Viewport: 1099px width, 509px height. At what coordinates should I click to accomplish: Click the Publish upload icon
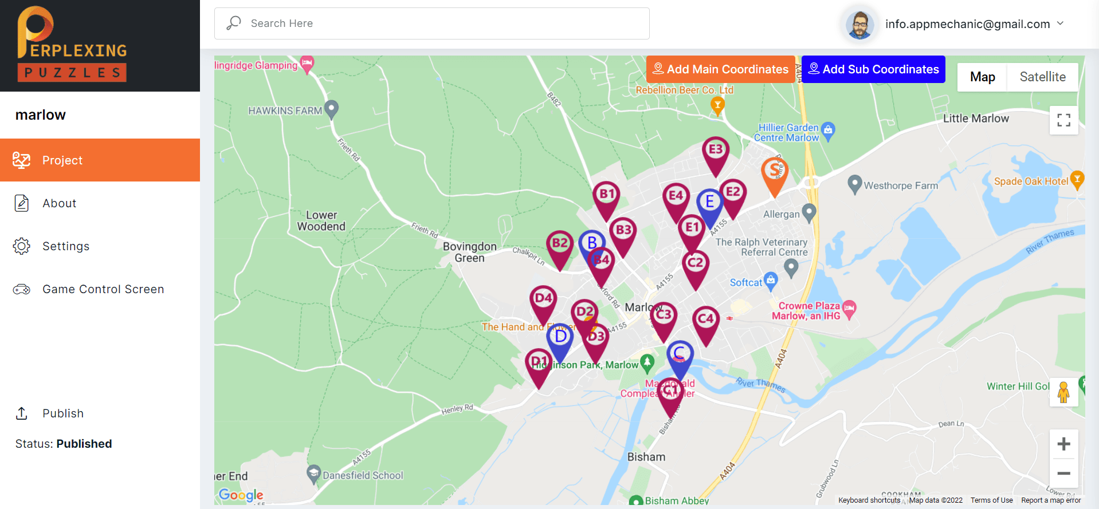point(22,413)
